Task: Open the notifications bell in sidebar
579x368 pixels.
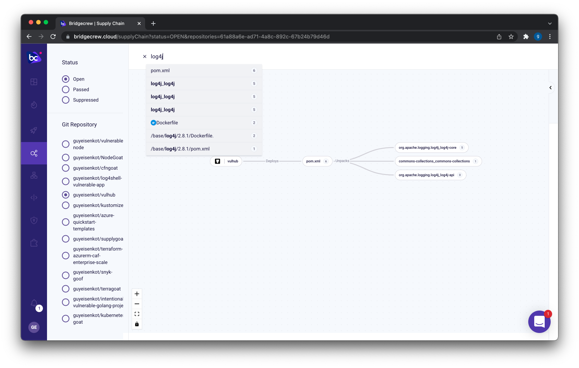Action: [x=34, y=303]
